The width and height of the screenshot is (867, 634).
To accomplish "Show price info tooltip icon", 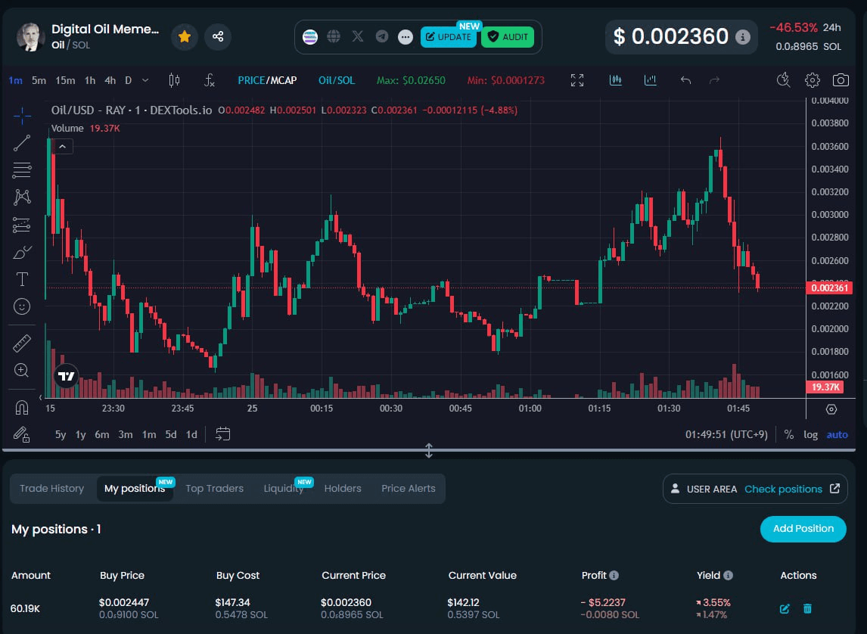I will (743, 37).
